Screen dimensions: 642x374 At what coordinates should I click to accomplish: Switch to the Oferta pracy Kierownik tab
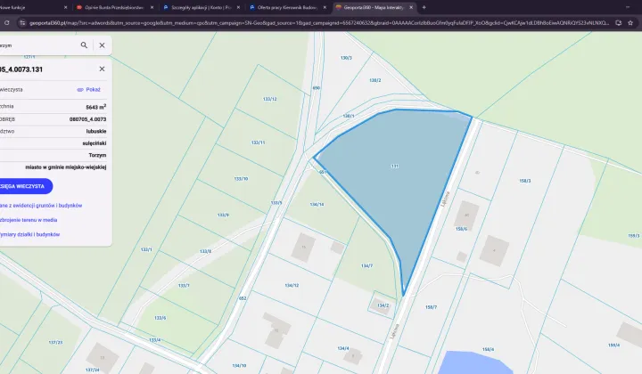(x=285, y=7)
